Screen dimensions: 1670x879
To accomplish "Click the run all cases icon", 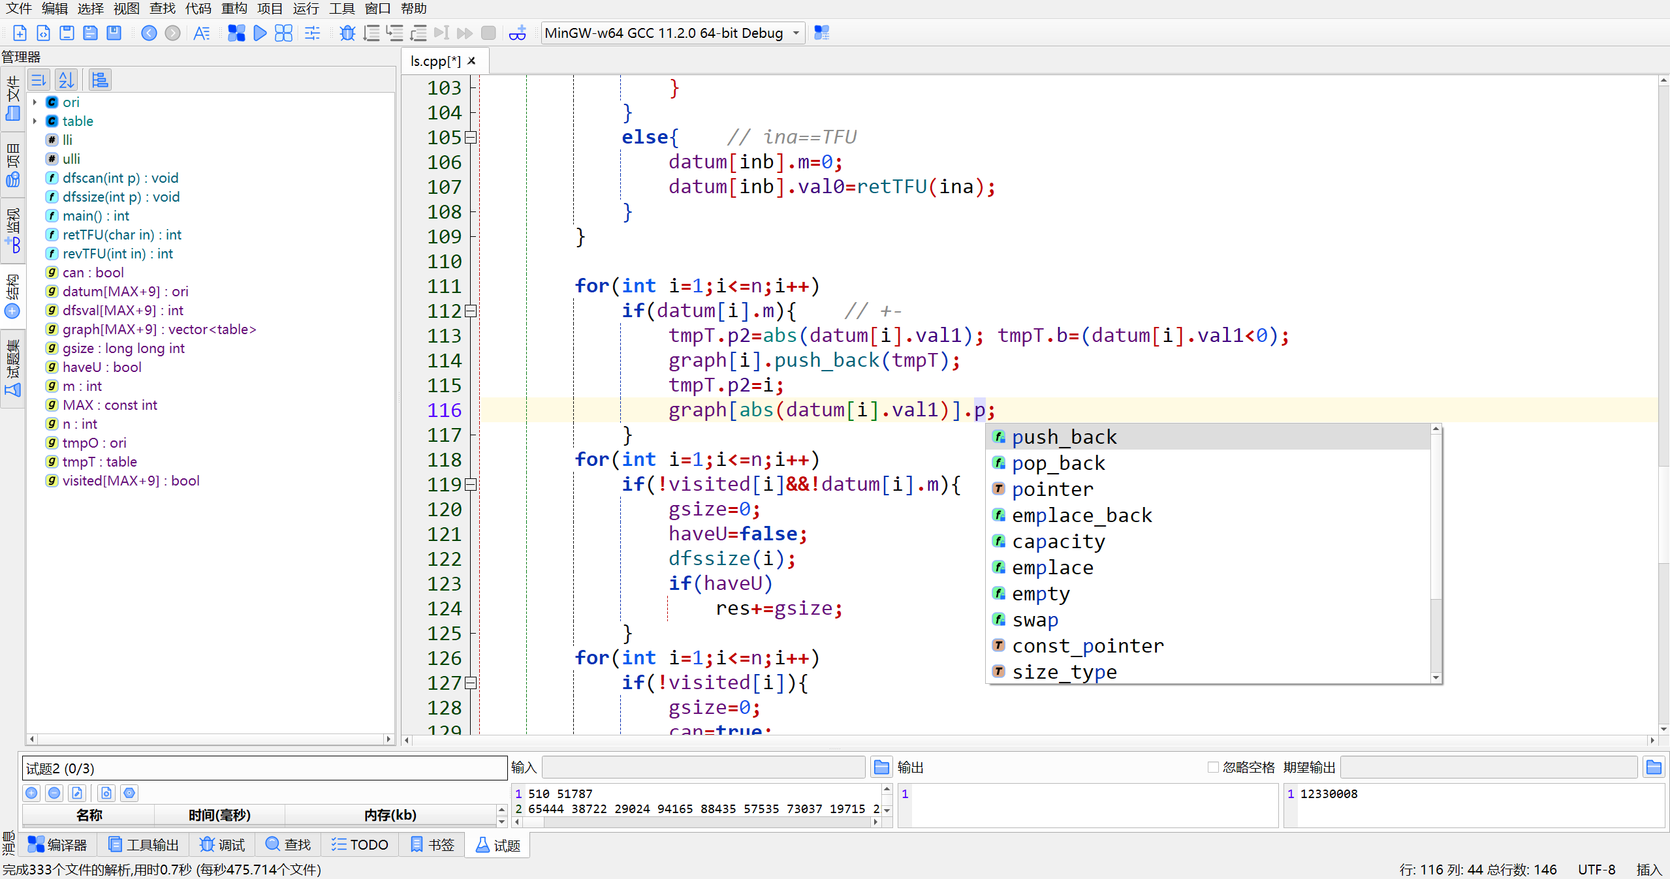I will [x=106, y=793].
